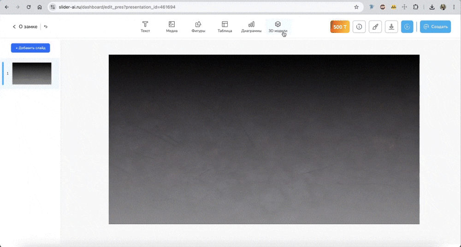Start slideshow with the play icon
The image size is (461, 247).
pos(407,27)
